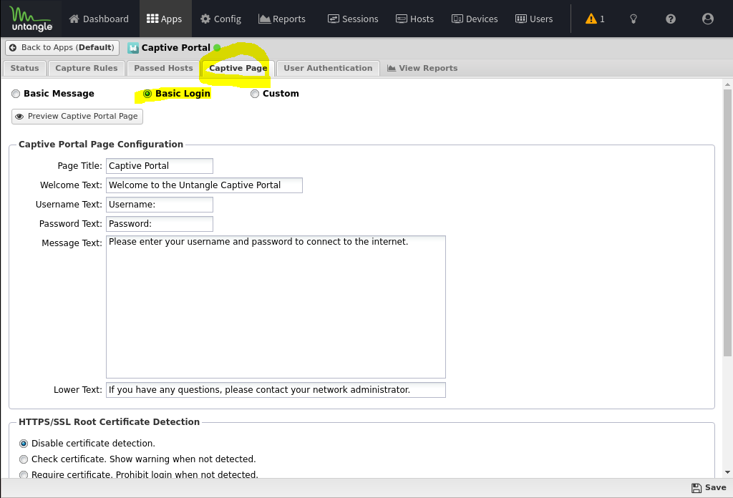Click the Username Text input field
This screenshot has height=498, width=733.
(160, 205)
